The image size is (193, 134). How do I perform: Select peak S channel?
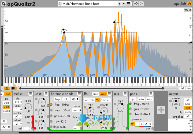pos(150,124)
